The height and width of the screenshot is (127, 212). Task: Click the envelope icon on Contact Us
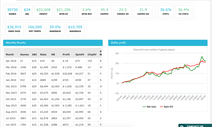click(182, 126)
